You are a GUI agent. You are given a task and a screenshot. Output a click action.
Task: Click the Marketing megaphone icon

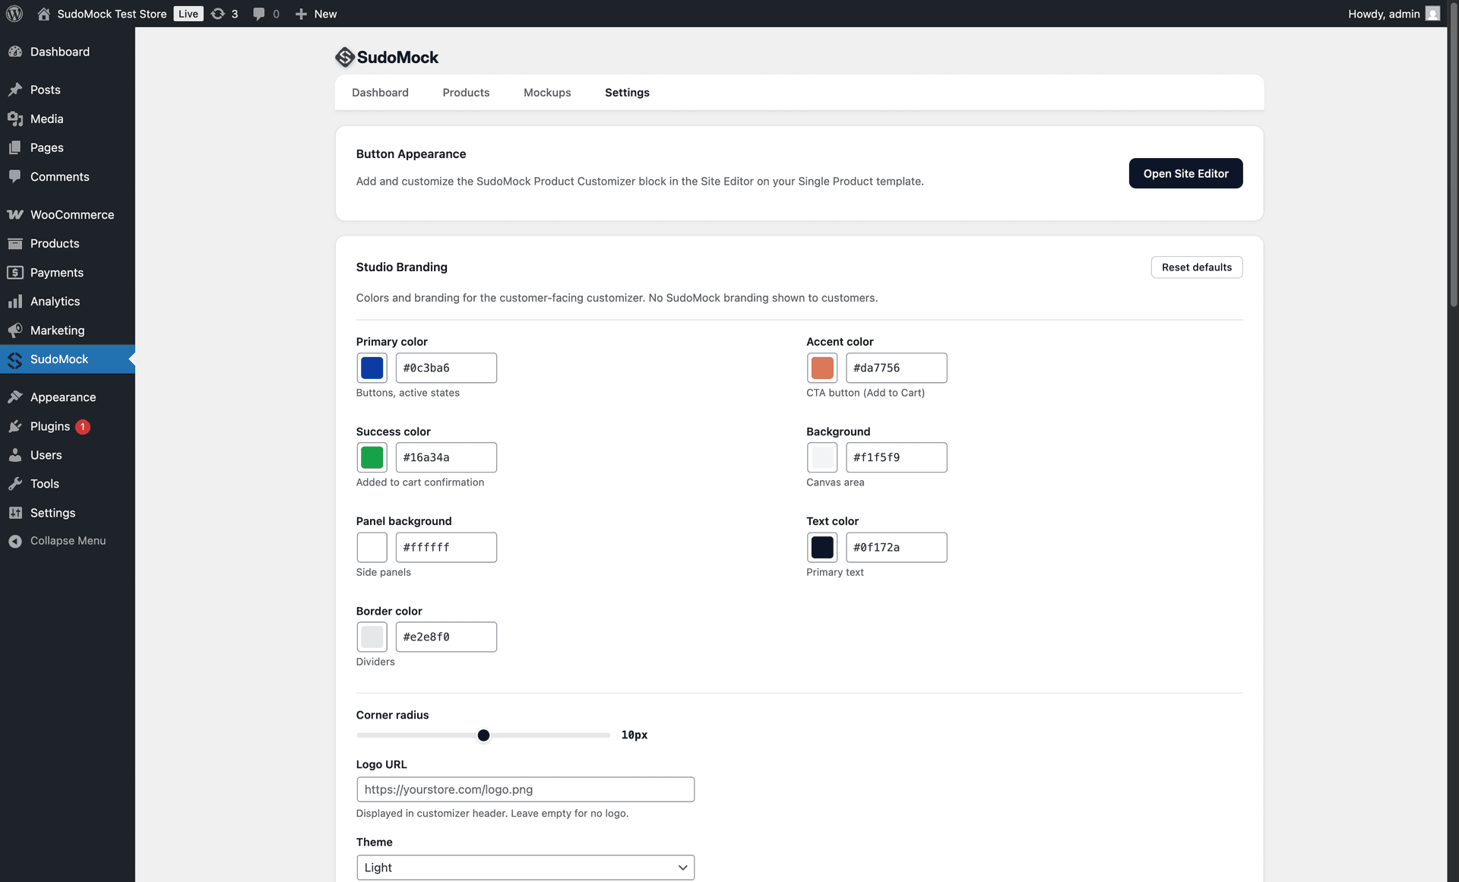[16, 330]
